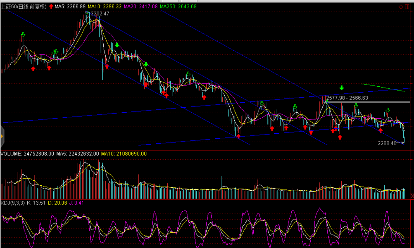The image size is (414, 248).
Task: Click the red up arrow beside chart title
Action: point(51,6)
